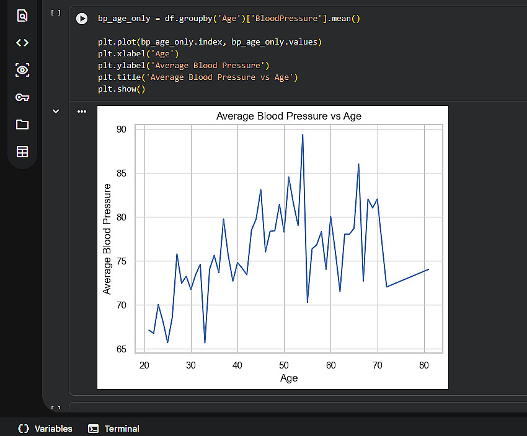The image size is (527, 436).
Task: Click the groupby('Age') code line
Action: pos(229,19)
